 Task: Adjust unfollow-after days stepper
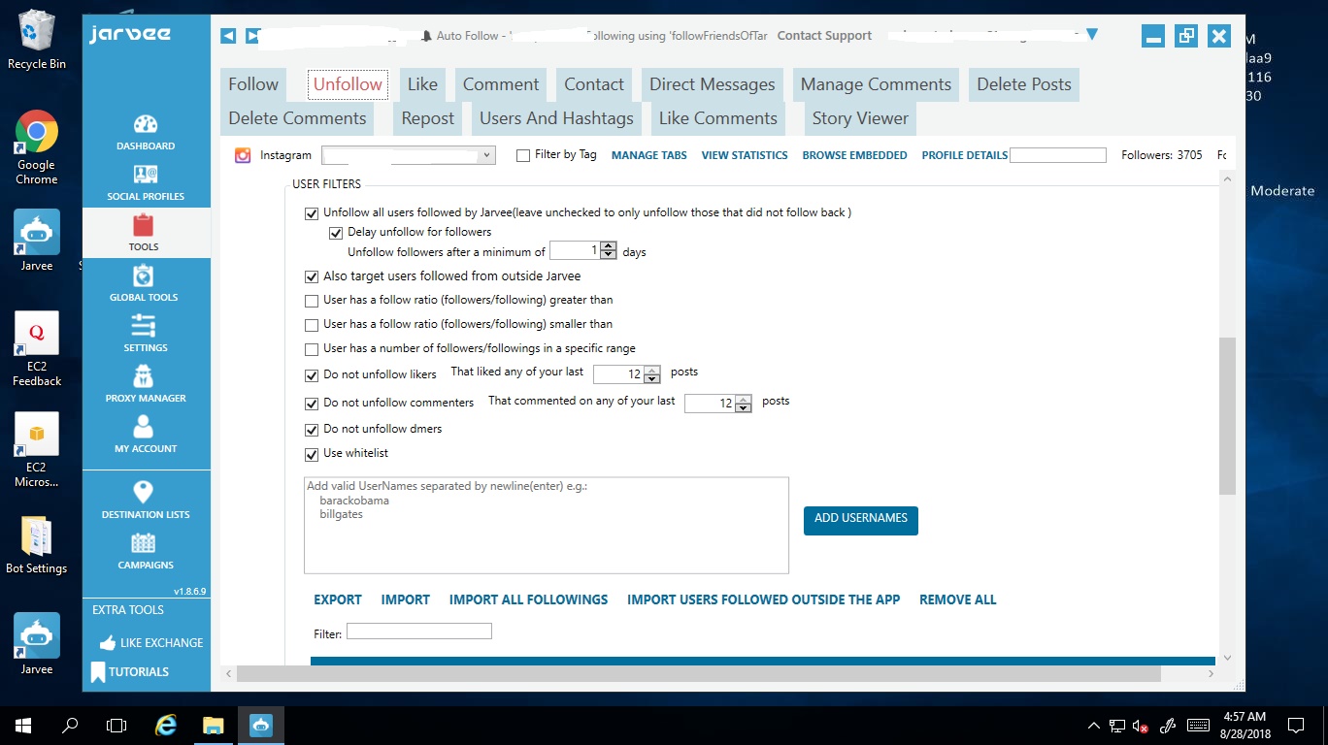coord(609,251)
